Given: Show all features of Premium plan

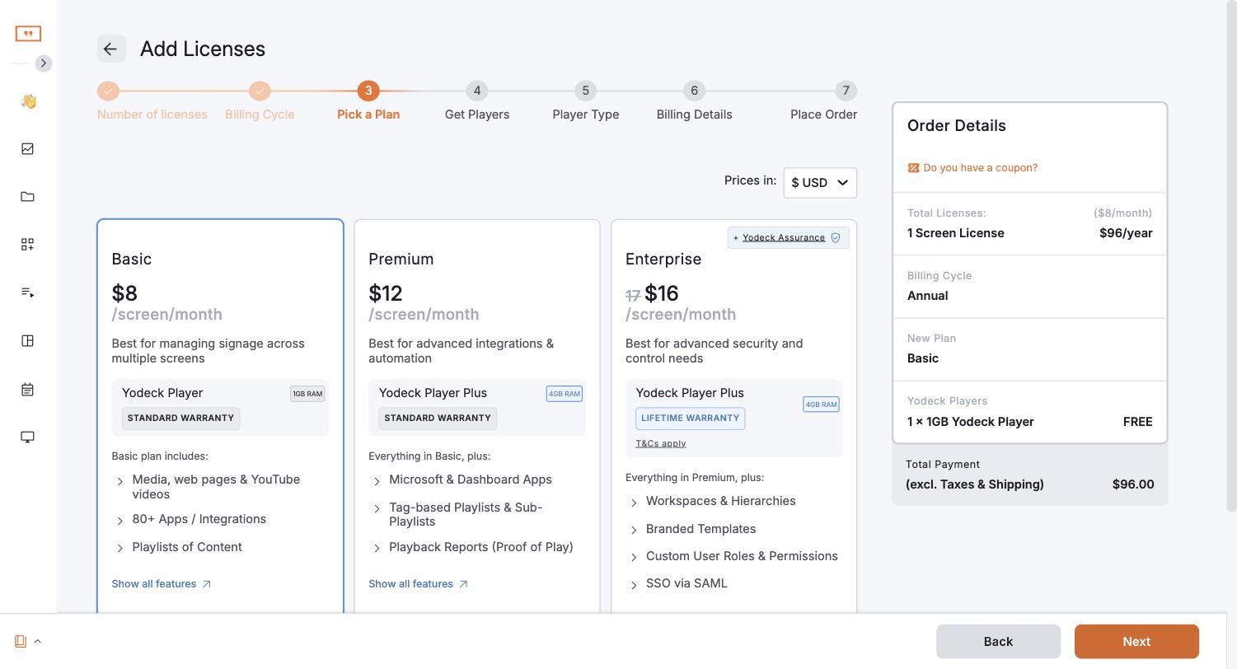Looking at the screenshot, I should [419, 584].
